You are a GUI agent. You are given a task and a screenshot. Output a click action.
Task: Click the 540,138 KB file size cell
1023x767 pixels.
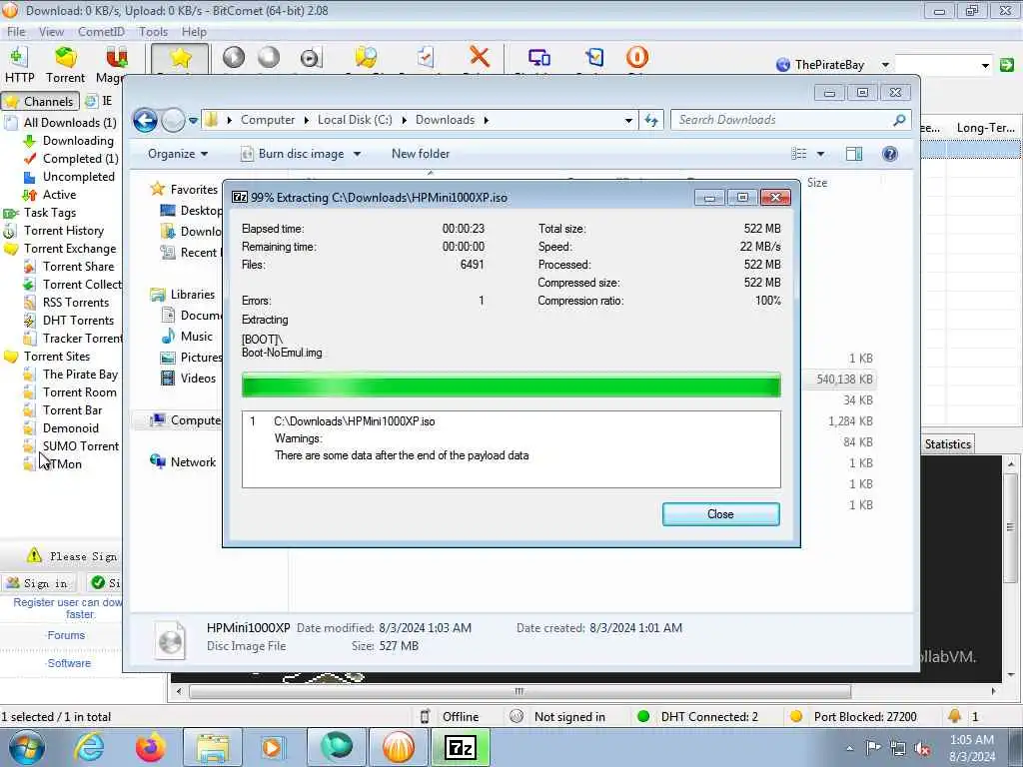[844, 379]
